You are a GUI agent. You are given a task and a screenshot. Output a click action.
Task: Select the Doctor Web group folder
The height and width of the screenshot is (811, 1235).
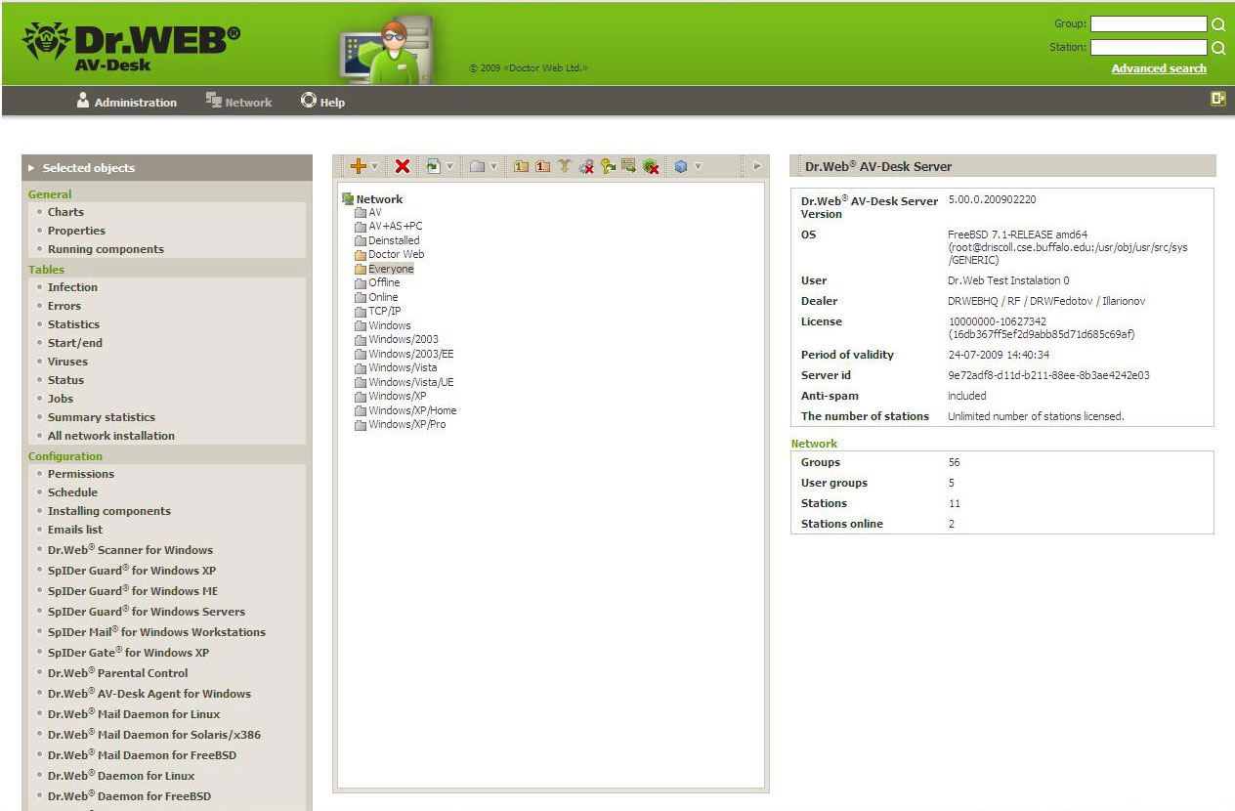(389, 254)
